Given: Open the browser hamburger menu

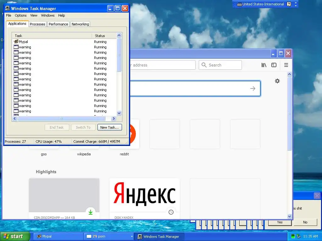Looking at the screenshot, I should [286, 65].
